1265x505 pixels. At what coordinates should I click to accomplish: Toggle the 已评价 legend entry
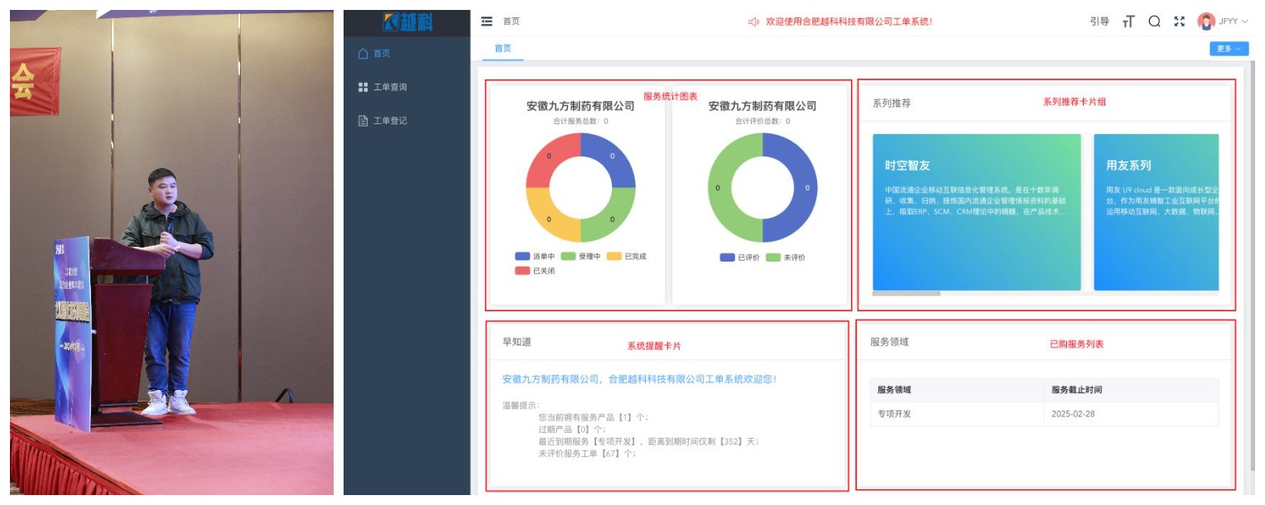pyautogui.click(x=740, y=257)
